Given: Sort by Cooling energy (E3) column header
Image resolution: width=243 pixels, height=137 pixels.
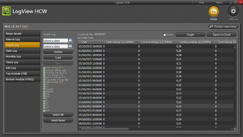Looking at the screenshot, I should [x=195, y=42].
